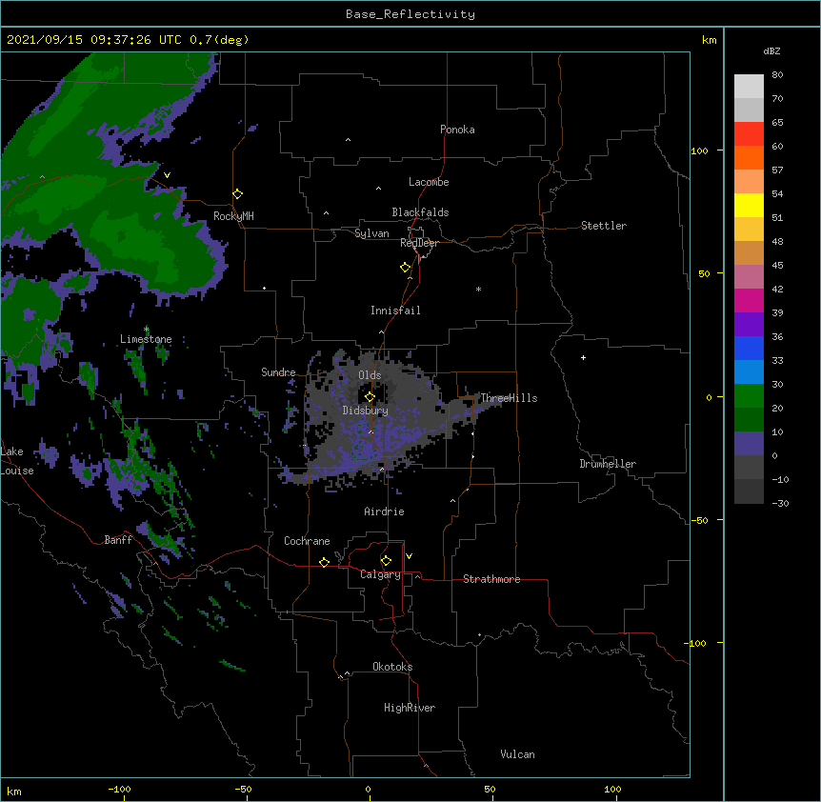Select the HighRiver label

pyautogui.click(x=410, y=708)
